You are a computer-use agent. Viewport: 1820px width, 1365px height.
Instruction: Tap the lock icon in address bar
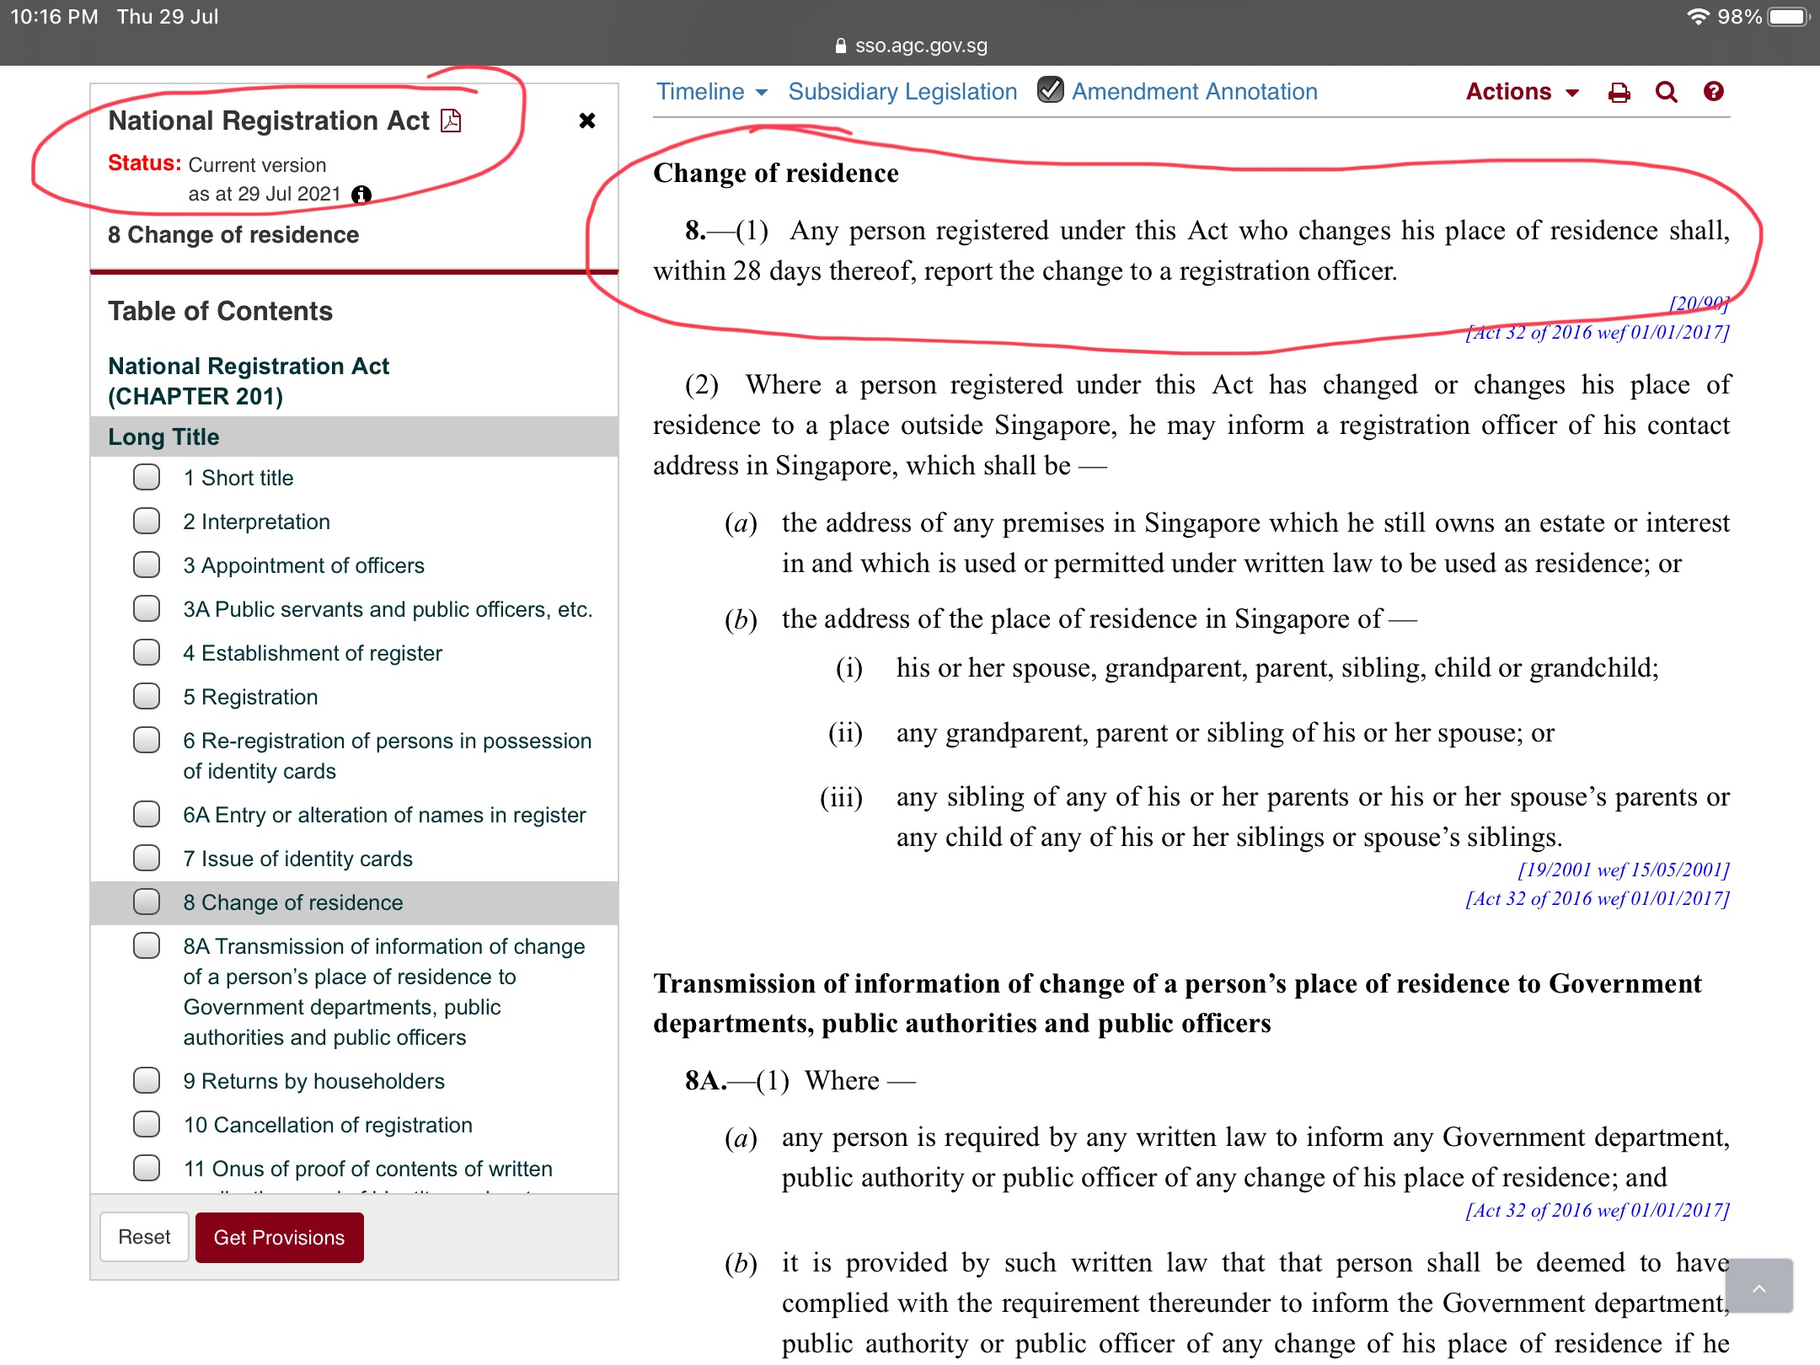tap(840, 45)
